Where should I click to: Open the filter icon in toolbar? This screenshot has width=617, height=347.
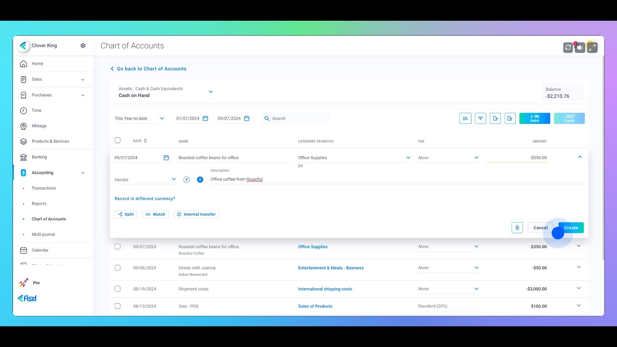[480, 119]
